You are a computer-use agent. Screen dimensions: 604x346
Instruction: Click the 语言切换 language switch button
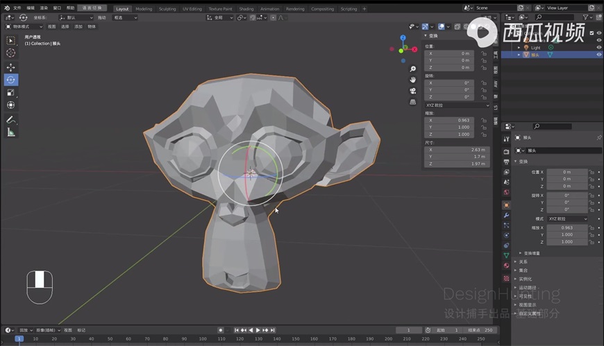click(92, 8)
